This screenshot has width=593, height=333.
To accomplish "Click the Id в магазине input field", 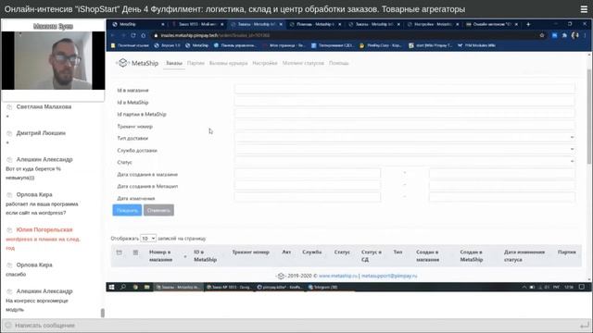I will [x=405, y=90].
